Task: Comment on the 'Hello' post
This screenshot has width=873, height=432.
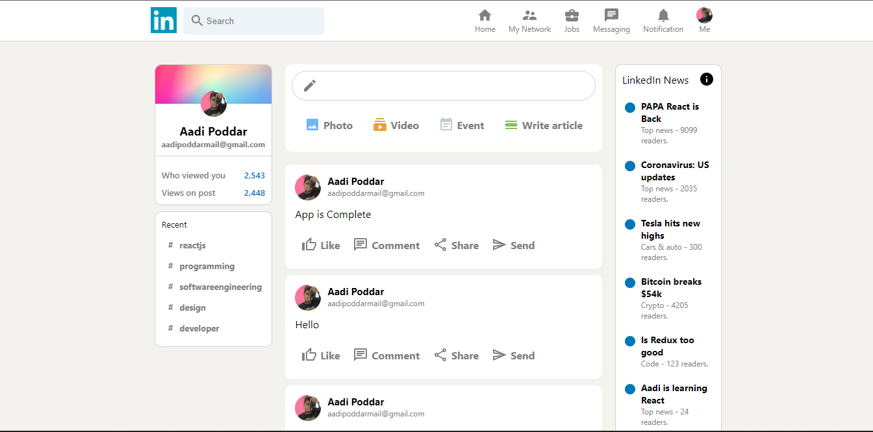Action: tap(386, 355)
